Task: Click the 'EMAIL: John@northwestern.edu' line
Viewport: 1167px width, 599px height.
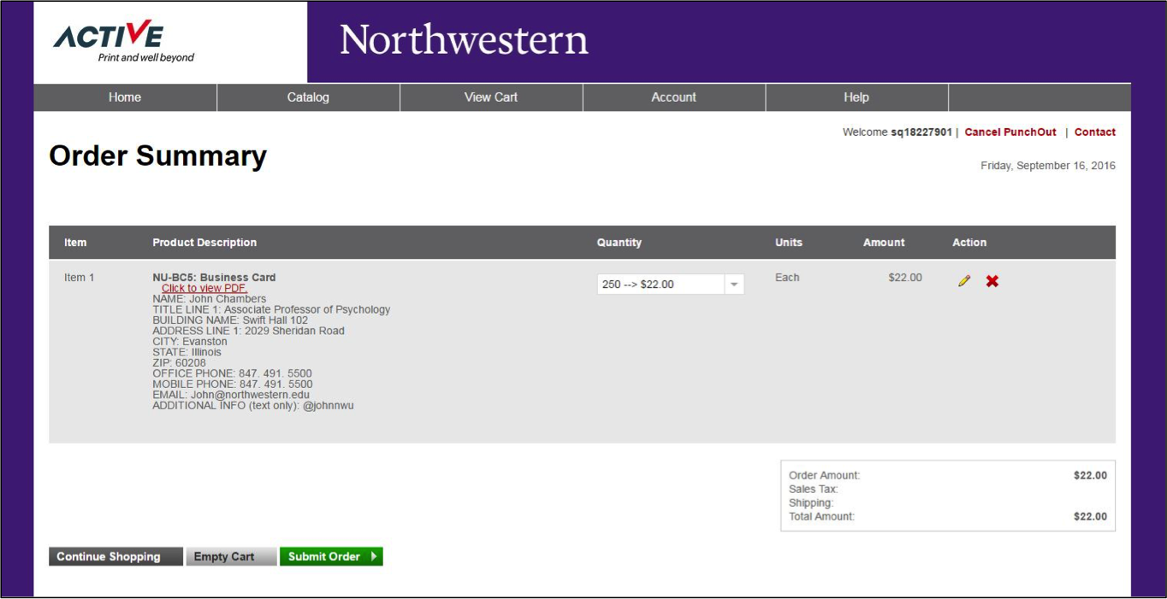Action: [x=231, y=396]
